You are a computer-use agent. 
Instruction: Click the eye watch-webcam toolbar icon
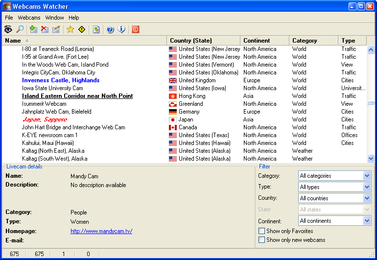click(x=8, y=29)
